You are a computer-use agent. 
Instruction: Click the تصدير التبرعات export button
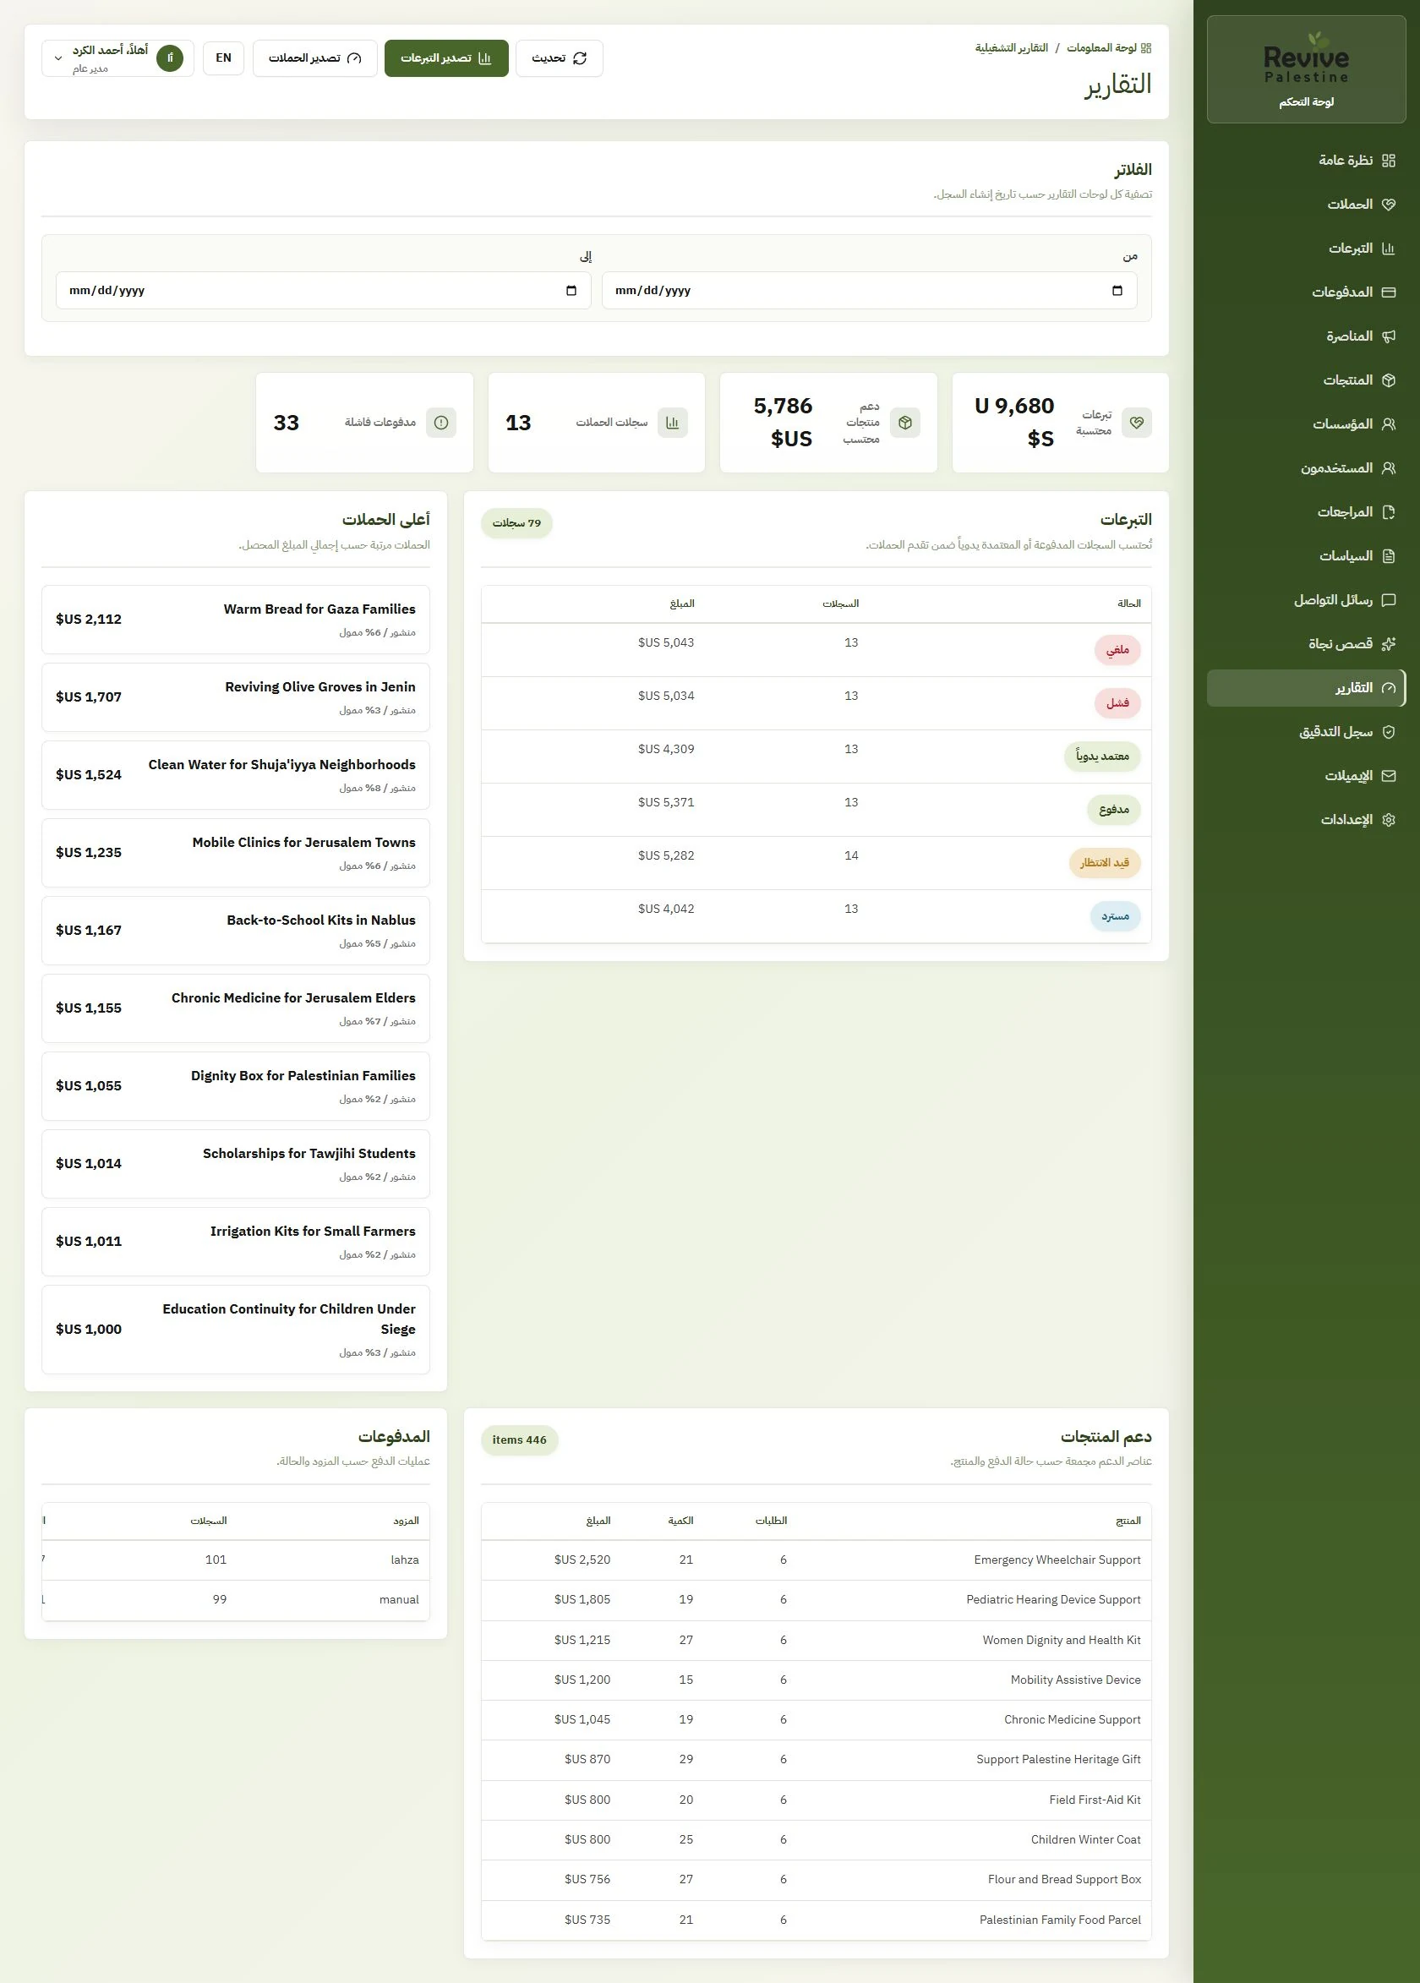[x=446, y=58]
